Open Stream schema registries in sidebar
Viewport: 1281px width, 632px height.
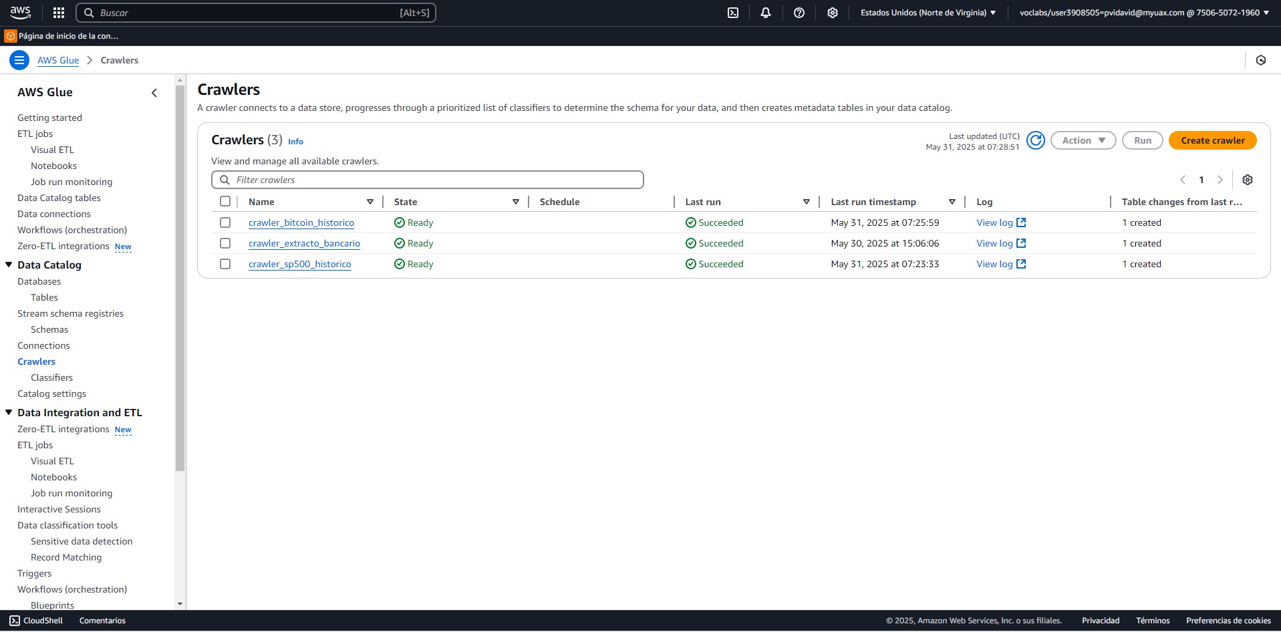70,313
